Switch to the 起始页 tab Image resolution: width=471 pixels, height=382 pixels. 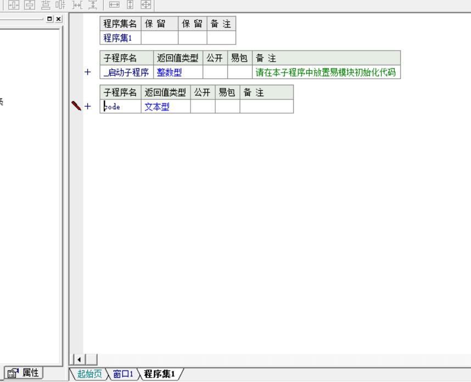[x=89, y=374]
